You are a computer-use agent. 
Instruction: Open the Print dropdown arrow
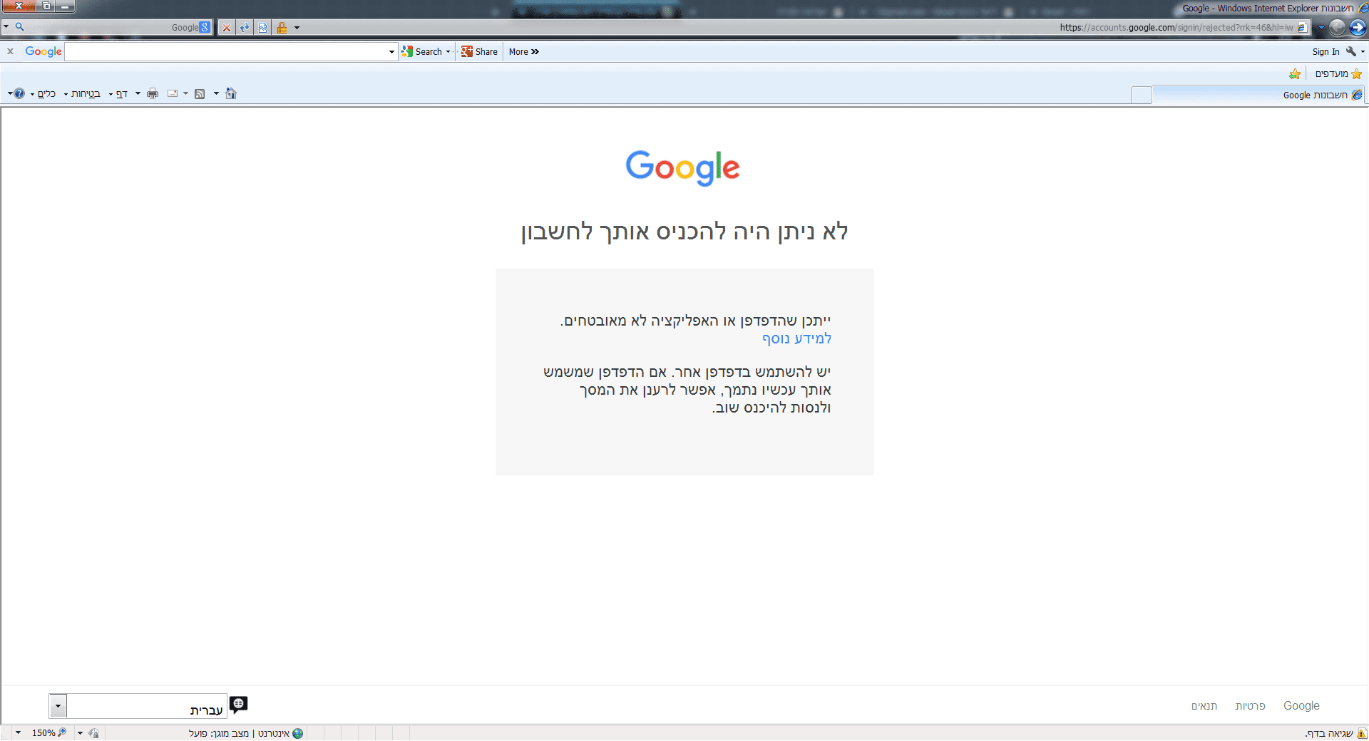pyautogui.click(x=138, y=93)
